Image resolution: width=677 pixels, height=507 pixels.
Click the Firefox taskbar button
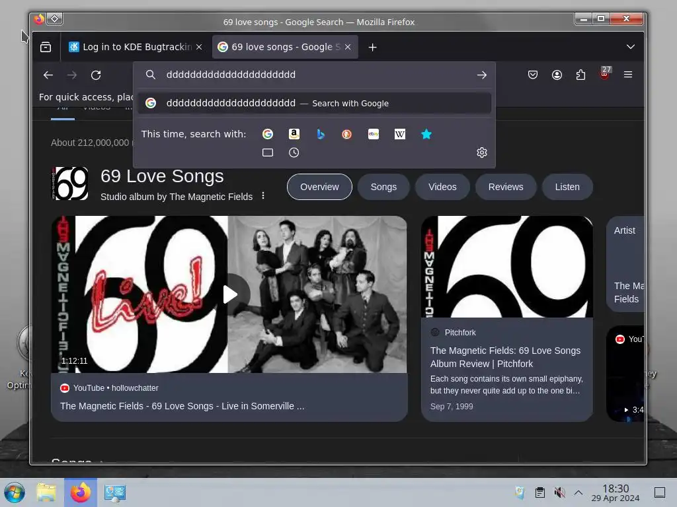(x=81, y=492)
